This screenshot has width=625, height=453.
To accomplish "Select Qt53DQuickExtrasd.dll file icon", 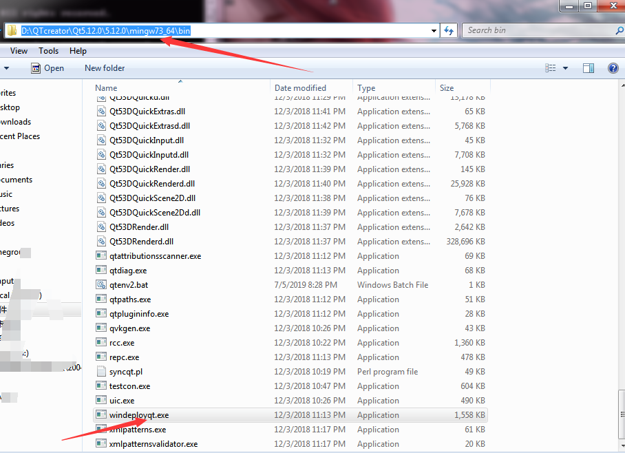I will pos(102,125).
